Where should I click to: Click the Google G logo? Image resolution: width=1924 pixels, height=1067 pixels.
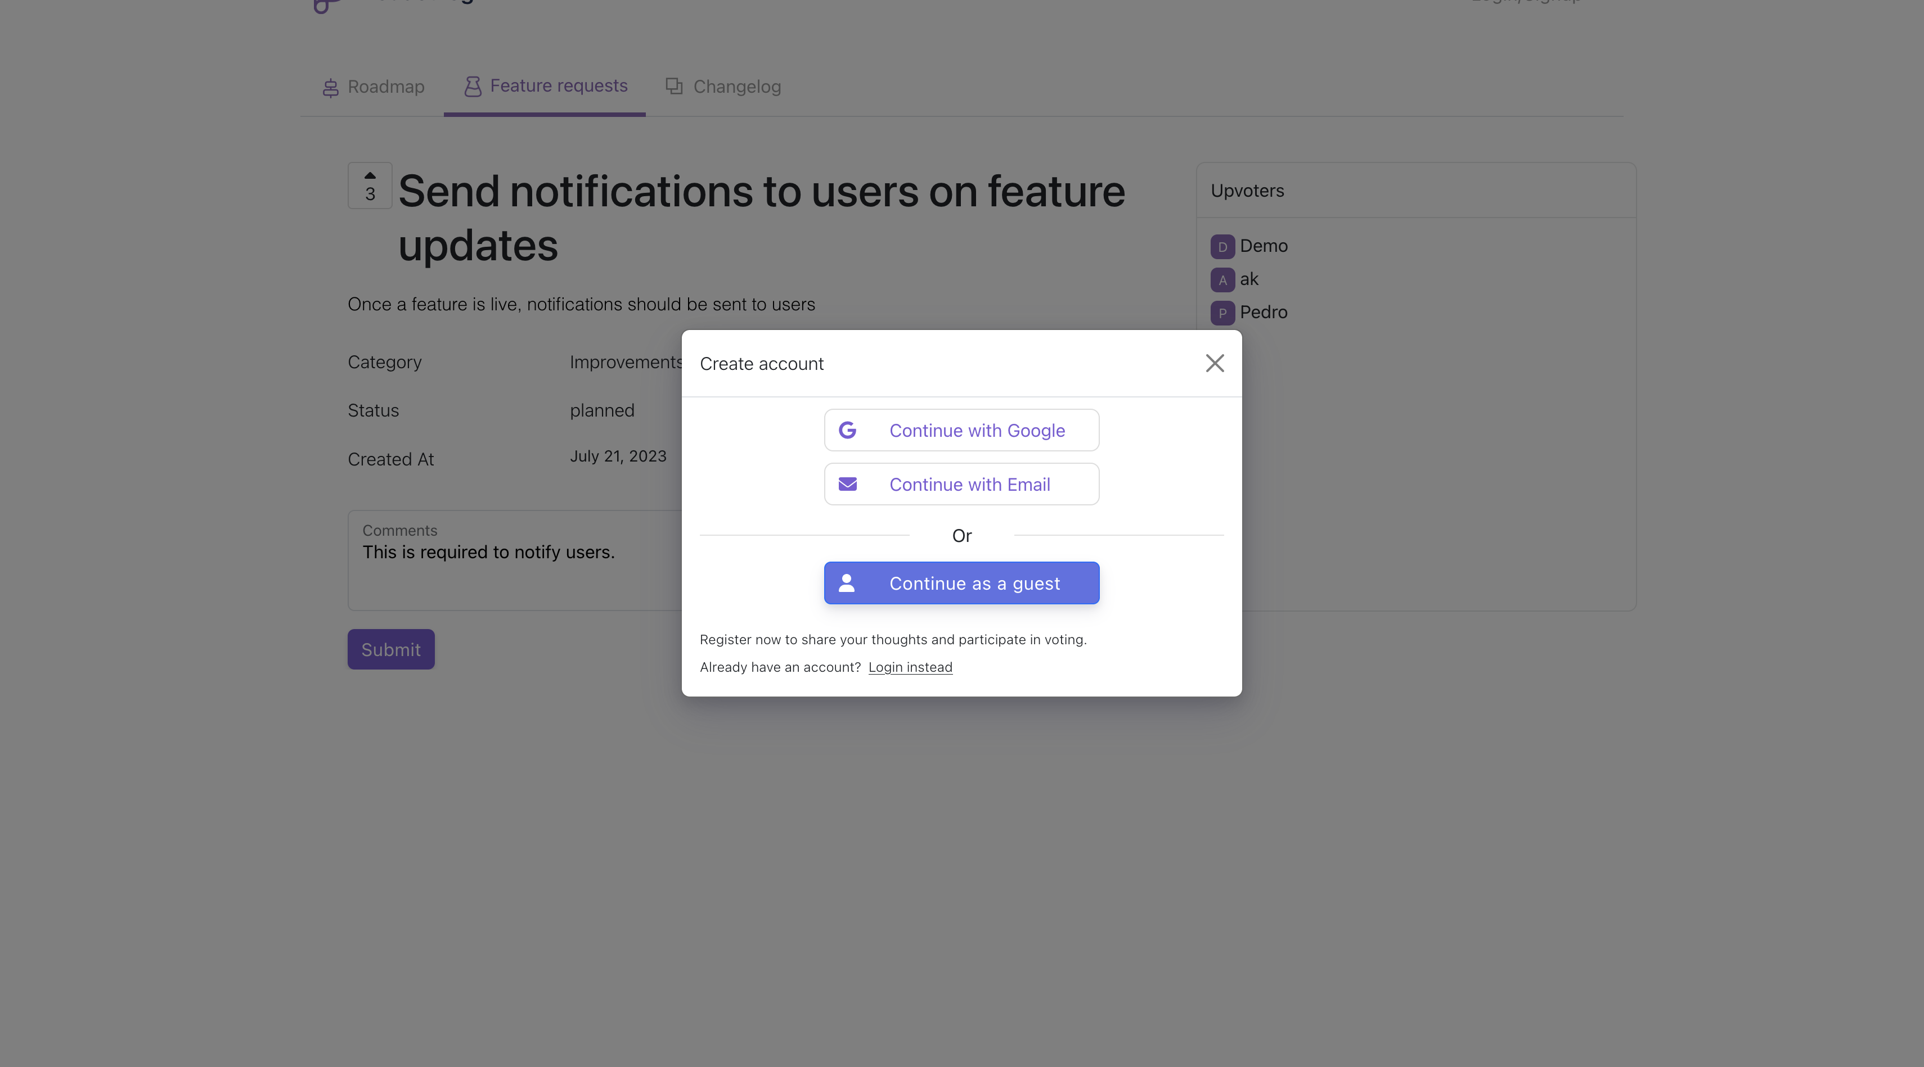coord(847,431)
